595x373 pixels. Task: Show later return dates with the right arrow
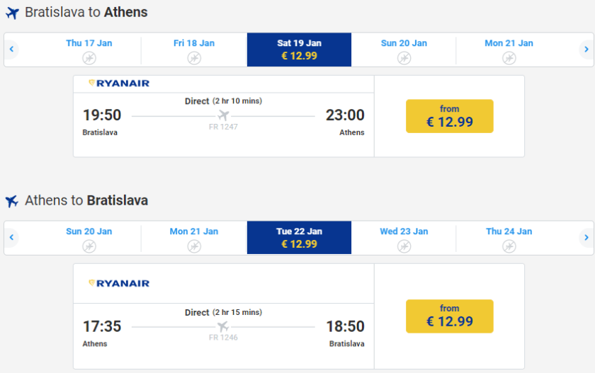click(585, 238)
